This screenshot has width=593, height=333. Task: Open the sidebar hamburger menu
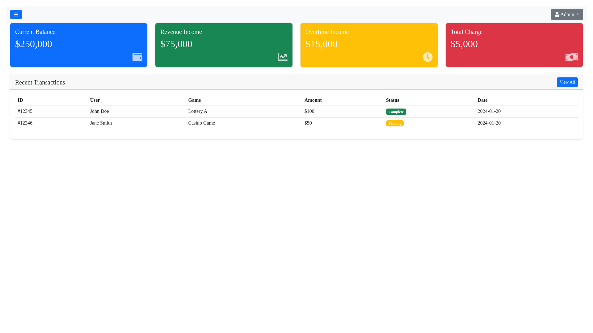tap(16, 14)
